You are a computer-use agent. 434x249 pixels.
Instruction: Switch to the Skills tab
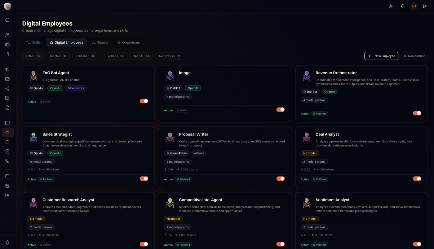(x=34, y=42)
